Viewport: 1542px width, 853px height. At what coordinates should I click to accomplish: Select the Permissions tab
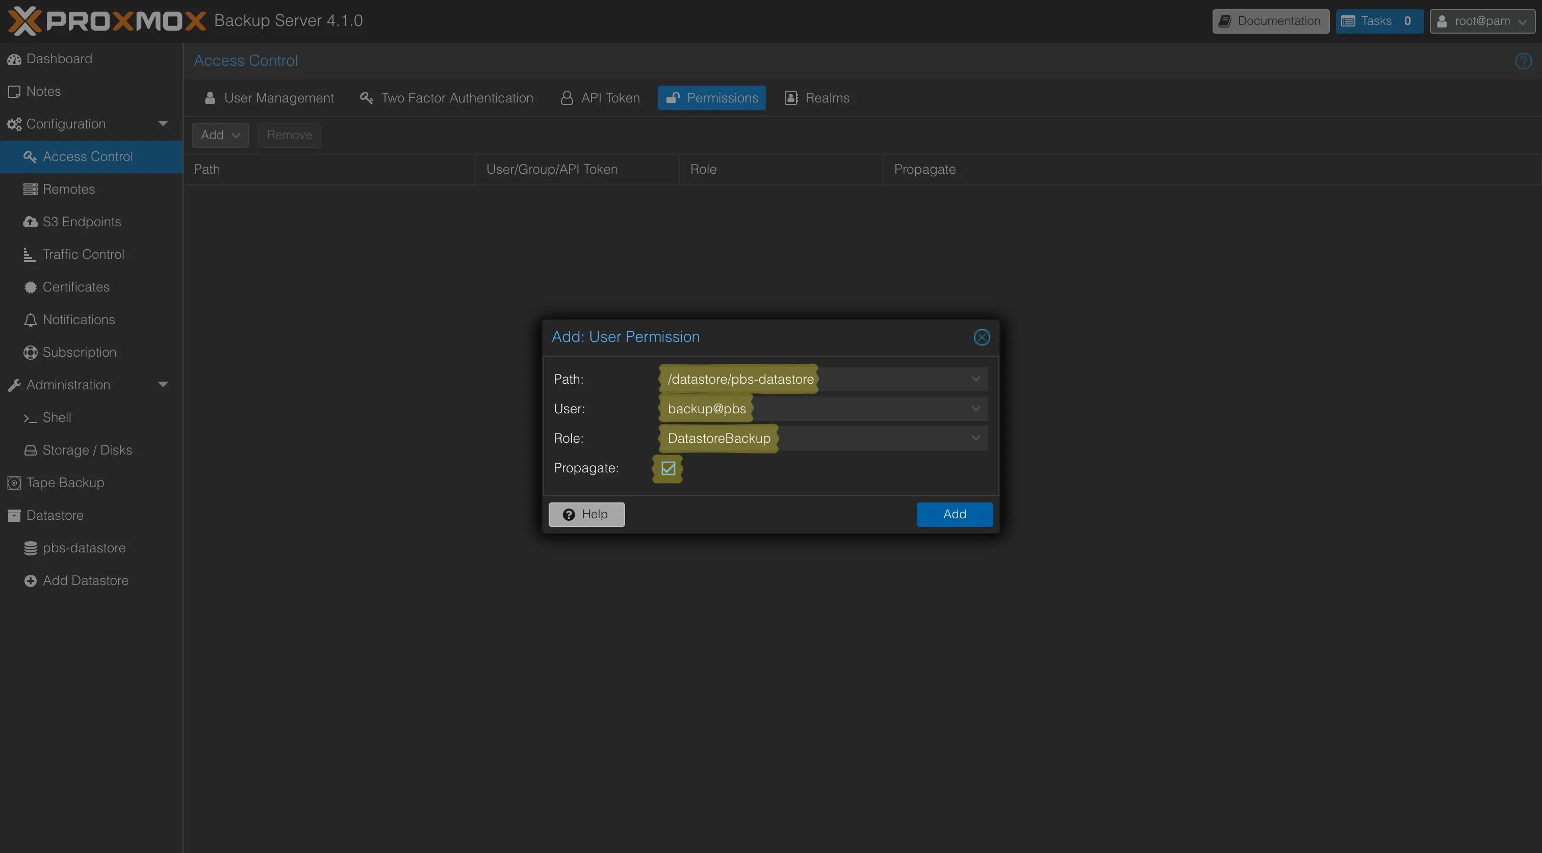(x=711, y=97)
